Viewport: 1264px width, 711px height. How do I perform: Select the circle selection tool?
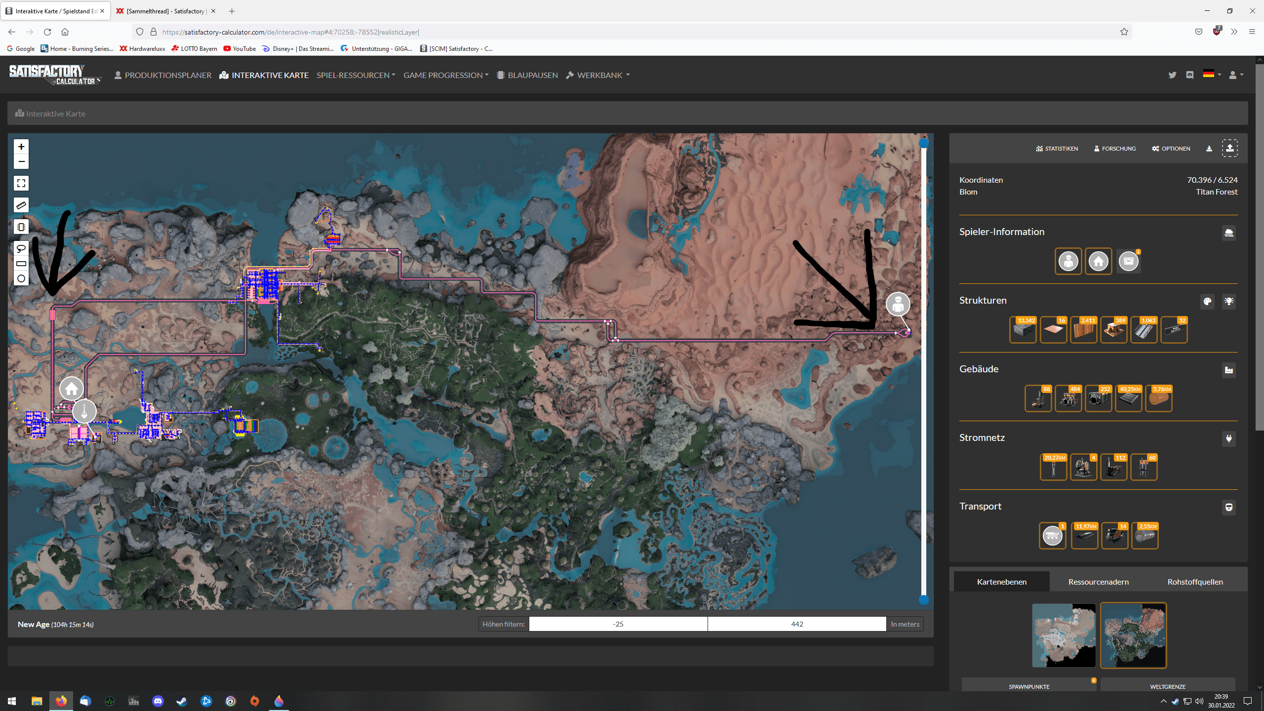[x=21, y=278]
